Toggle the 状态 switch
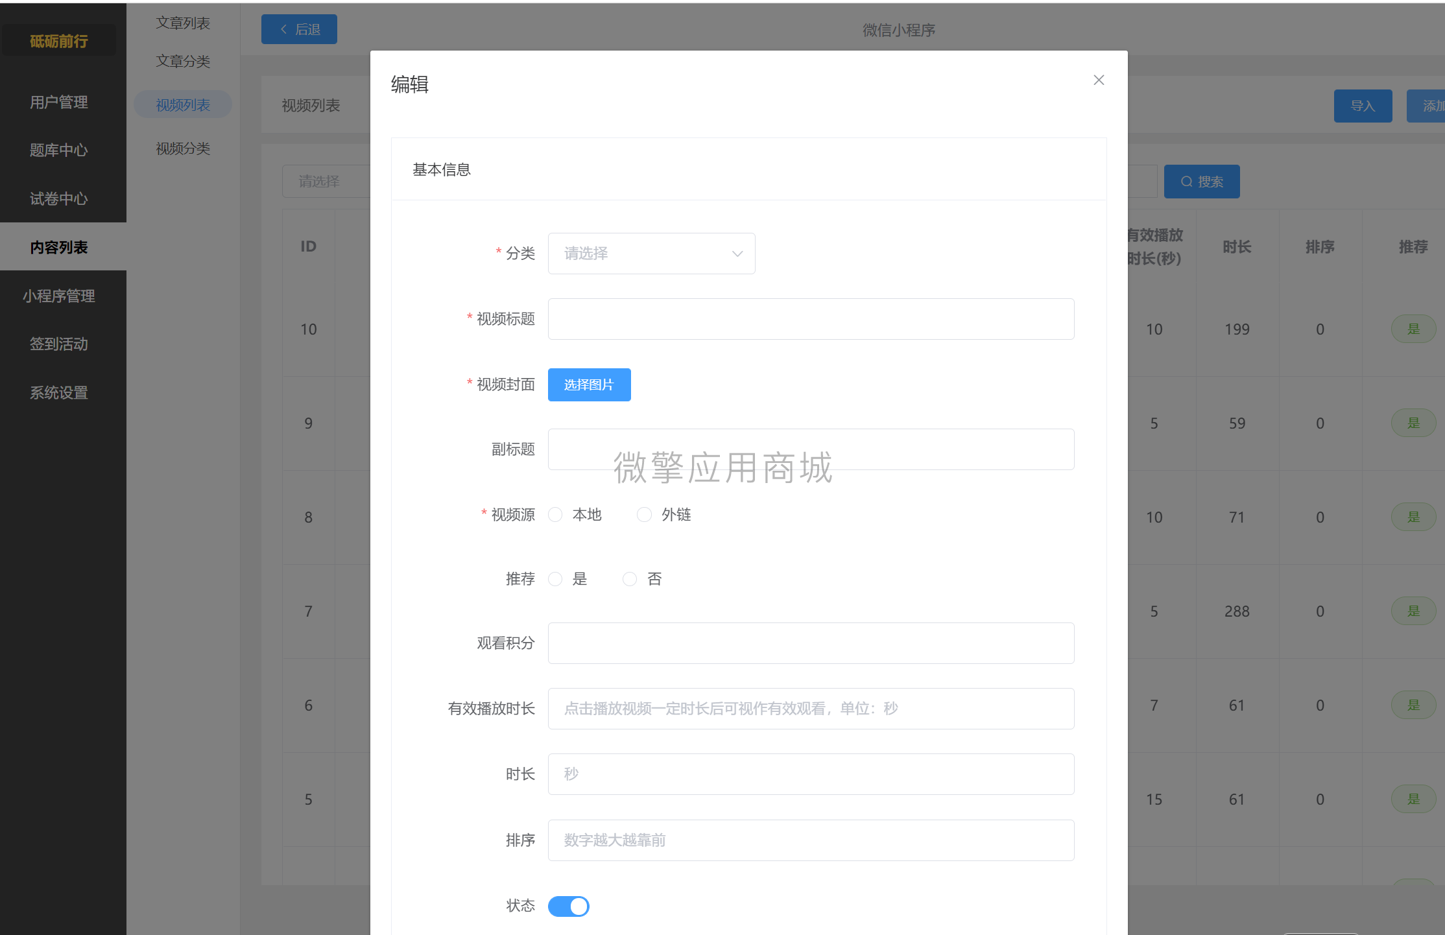The width and height of the screenshot is (1445, 935). [x=569, y=906]
